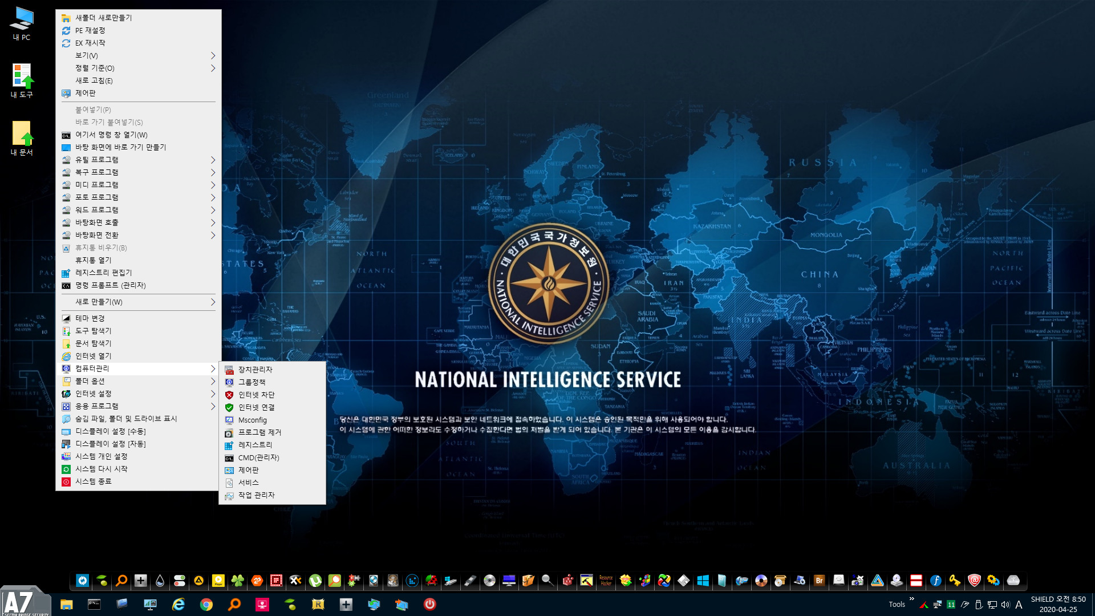Image resolution: width=1095 pixels, height=616 pixels.
Task: Select 그룹정책 submenu entry
Action: 273,382
